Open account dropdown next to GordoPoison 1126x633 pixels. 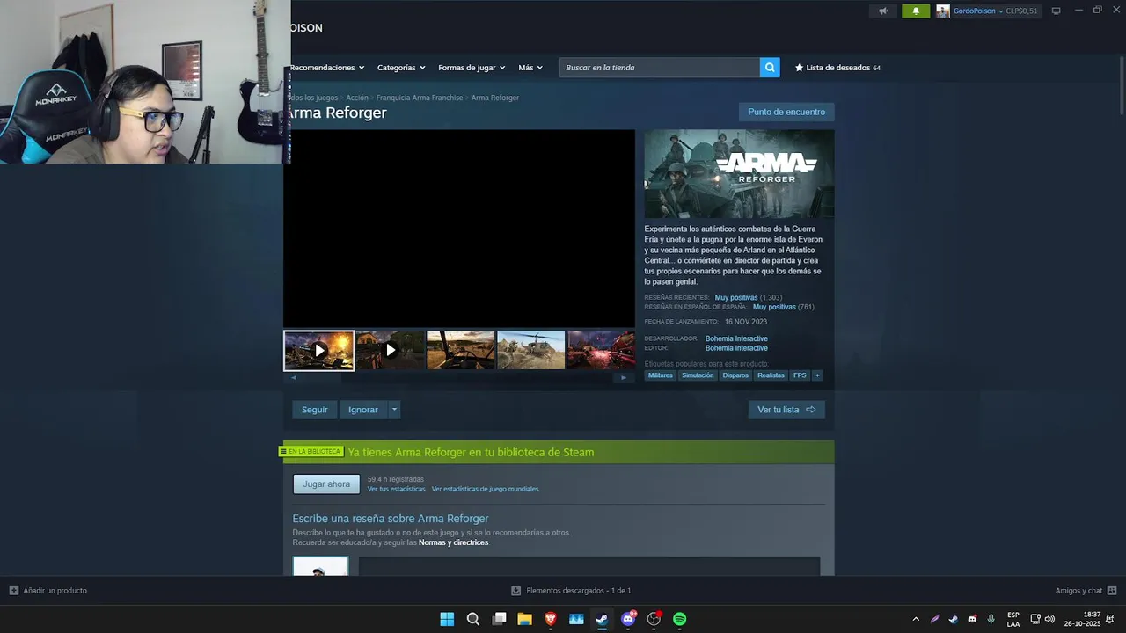coord(1000,11)
